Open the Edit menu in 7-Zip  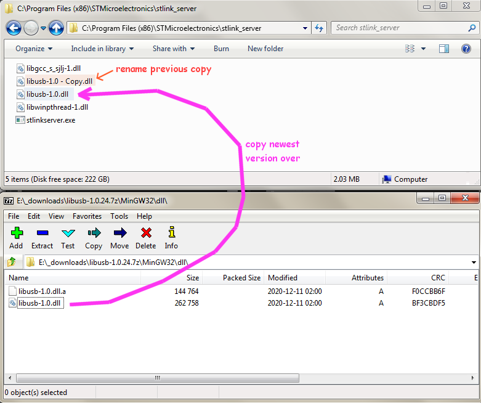34,216
